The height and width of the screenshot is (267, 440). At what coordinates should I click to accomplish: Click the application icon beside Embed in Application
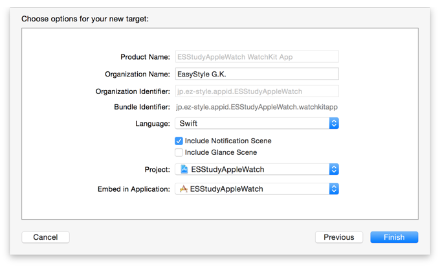[x=184, y=189]
